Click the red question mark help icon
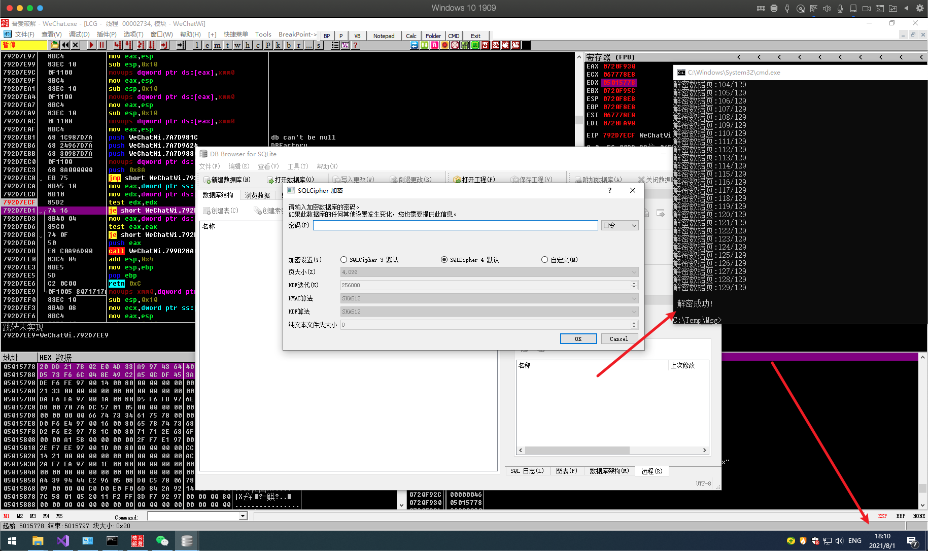928x551 pixels. tap(356, 45)
